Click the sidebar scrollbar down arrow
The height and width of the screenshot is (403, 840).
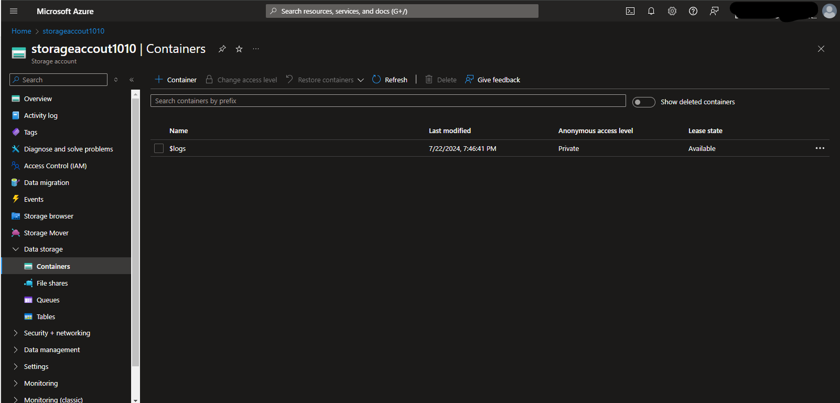[x=135, y=400]
